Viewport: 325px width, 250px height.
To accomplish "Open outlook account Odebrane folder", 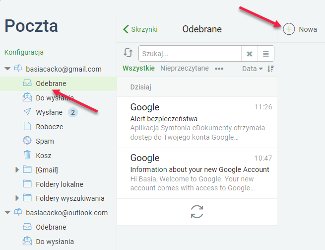I will click(51, 227).
